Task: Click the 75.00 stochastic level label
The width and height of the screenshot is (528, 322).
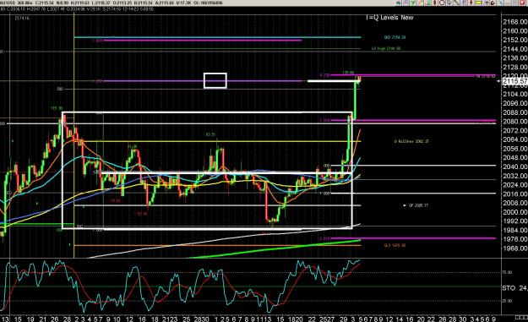Action: coord(508,272)
